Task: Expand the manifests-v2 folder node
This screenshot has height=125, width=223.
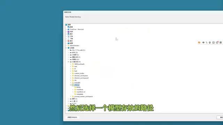Action: [73, 92]
